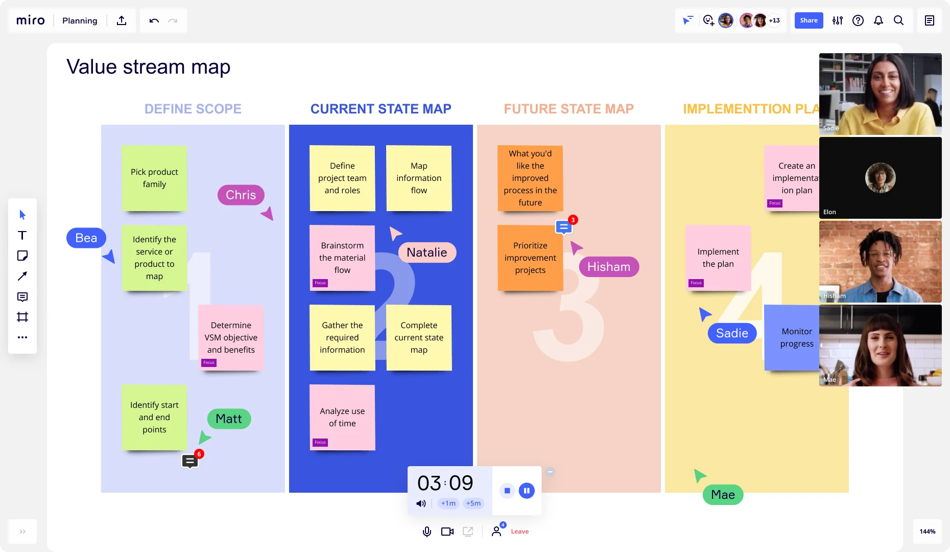Toggle the microphone
950x552 pixels.
[x=427, y=532]
